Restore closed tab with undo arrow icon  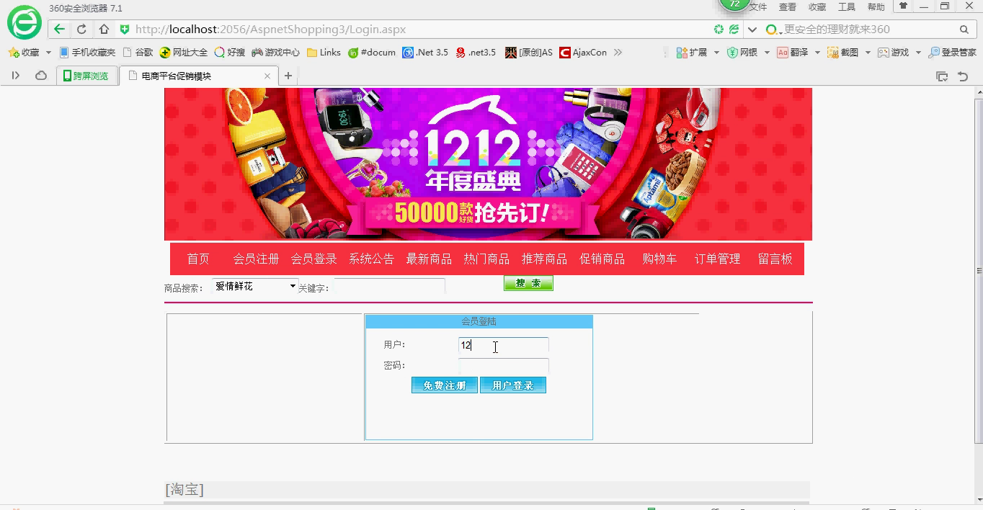(x=963, y=76)
